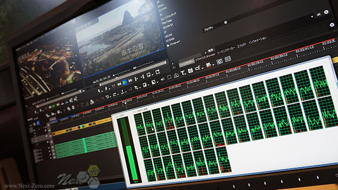
Task: Click the rewind button beside recorder Play
Action: pos(119,84)
